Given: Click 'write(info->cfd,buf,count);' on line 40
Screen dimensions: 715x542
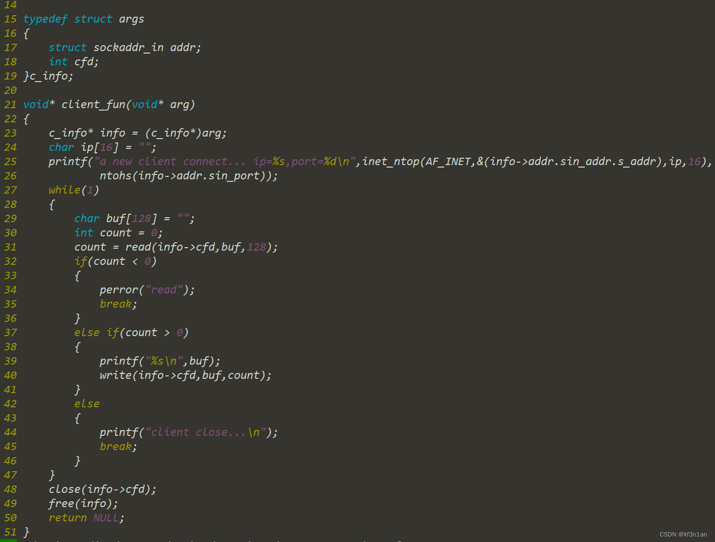Looking at the screenshot, I should click(x=185, y=375).
